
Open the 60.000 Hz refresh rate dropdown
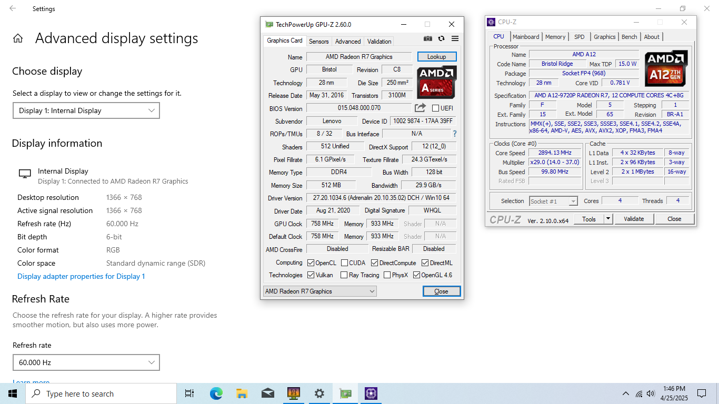(x=86, y=362)
